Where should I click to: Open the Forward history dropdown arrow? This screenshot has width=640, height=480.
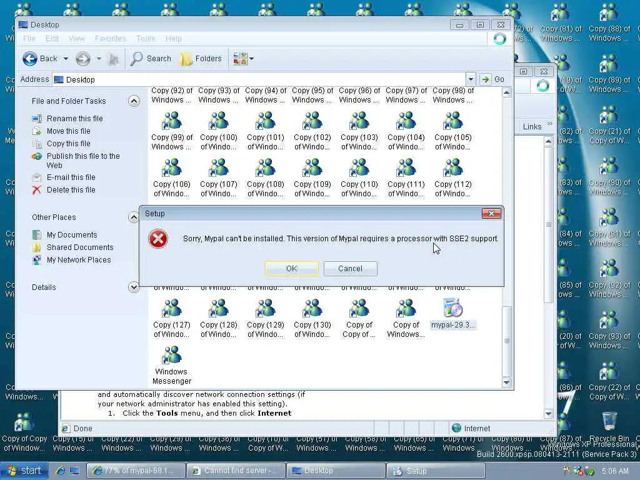click(99, 59)
